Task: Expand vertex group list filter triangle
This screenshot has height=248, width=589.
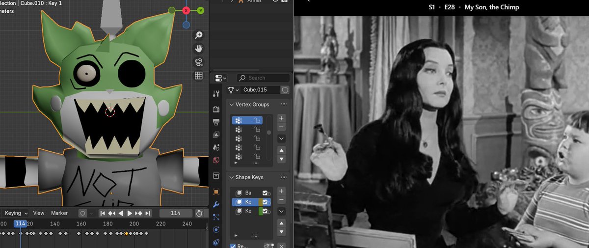Action: click(x=236, y=162)
